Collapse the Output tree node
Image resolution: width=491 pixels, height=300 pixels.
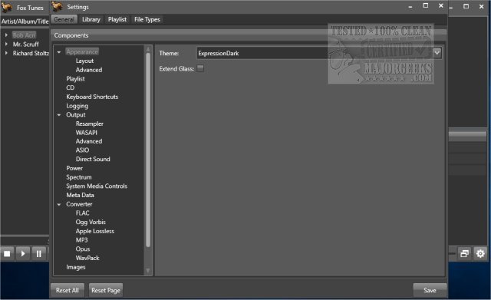click(59, 115)
